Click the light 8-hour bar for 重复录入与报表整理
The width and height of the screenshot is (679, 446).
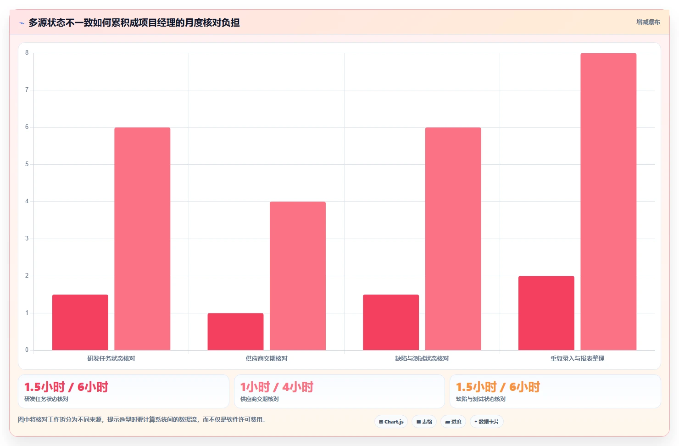[608, 202]
